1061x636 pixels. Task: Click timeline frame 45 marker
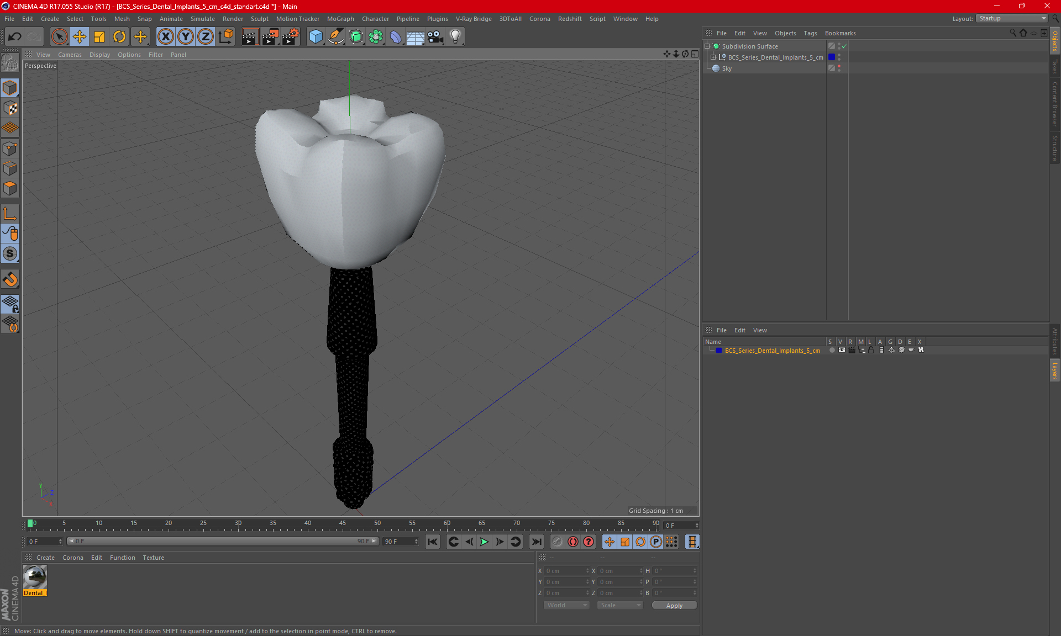pyautogui.click(x=343, y=524)
